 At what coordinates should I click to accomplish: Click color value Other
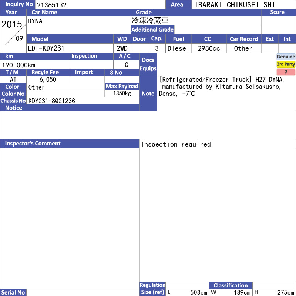(36, 87)
